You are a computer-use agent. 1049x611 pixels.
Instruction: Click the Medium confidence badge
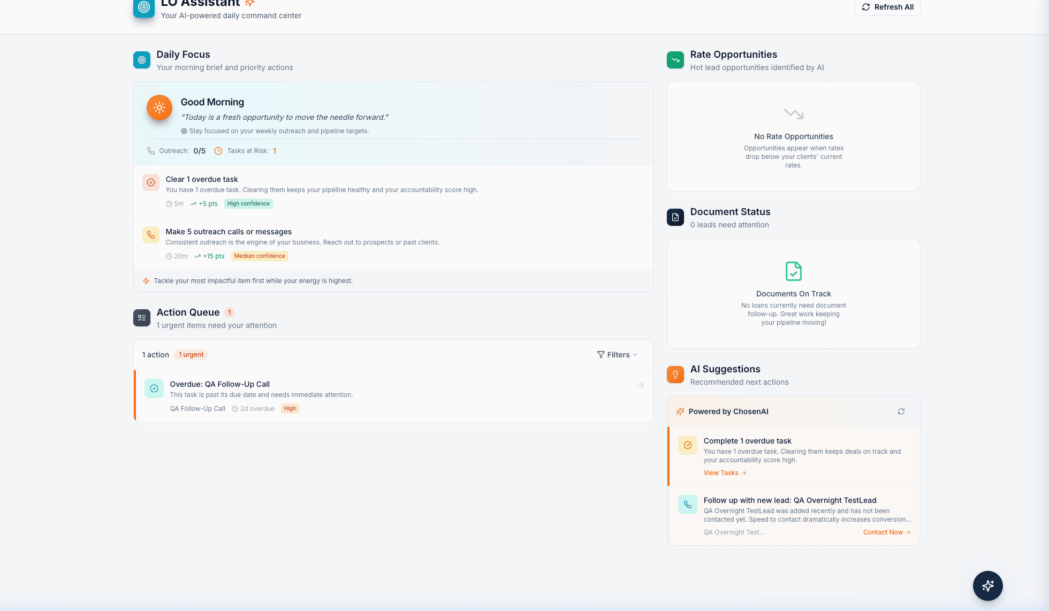point(260,256)
